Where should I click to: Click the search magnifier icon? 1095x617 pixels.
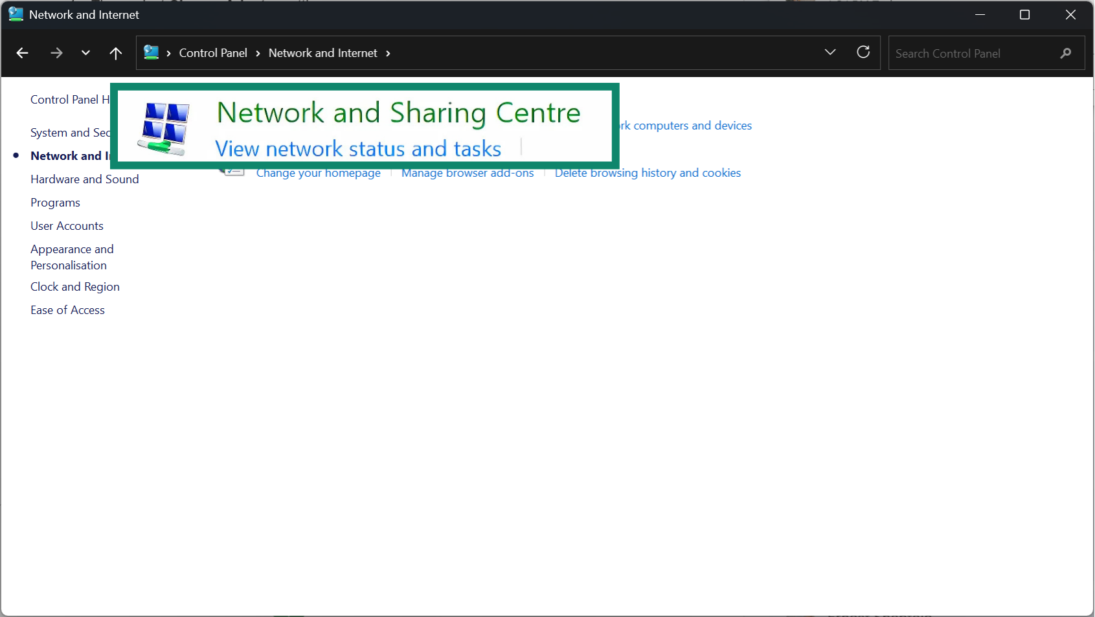(1065, 54)
